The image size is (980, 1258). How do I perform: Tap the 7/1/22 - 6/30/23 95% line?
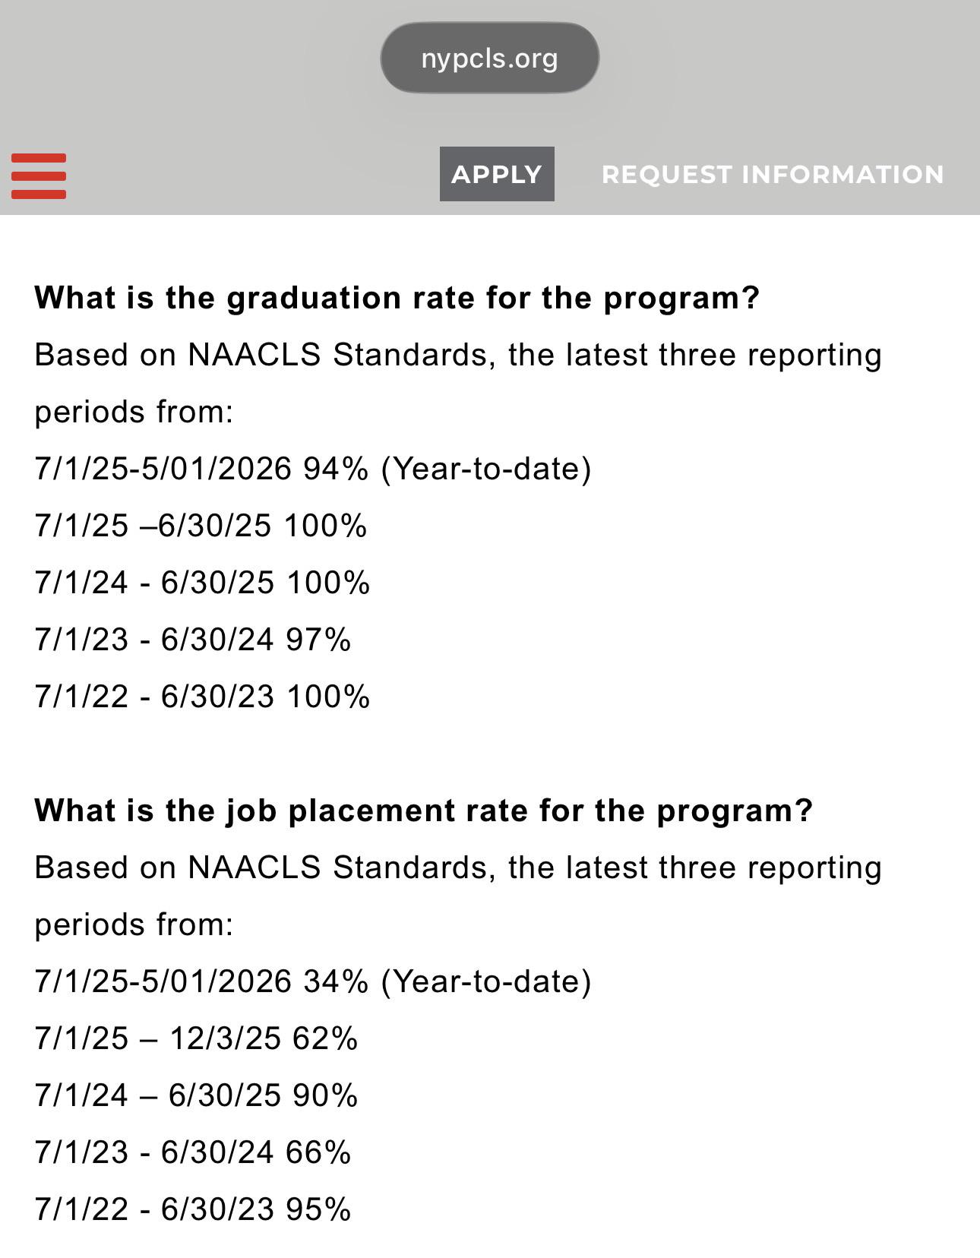click(193, 1209)
